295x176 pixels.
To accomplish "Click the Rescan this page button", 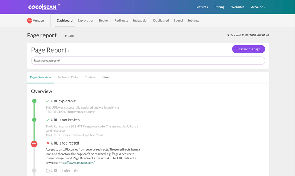I will click(x=248, y=49).
